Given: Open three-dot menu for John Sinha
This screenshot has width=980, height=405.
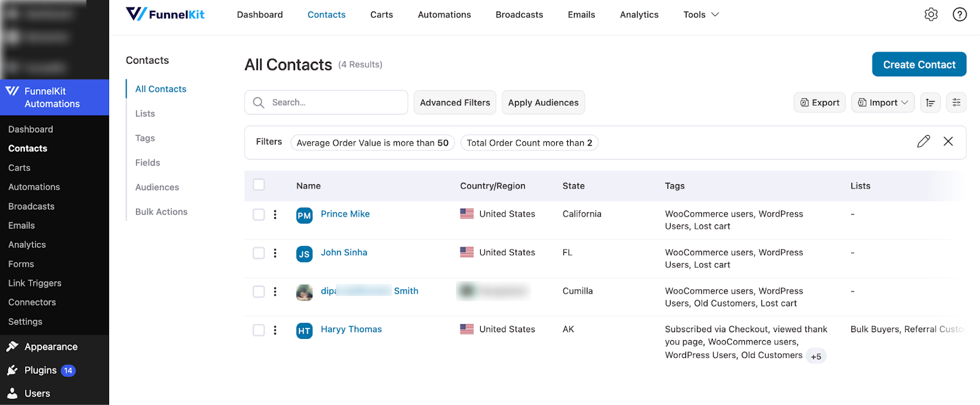Looking at the screenshot, I should pos(275,253).
